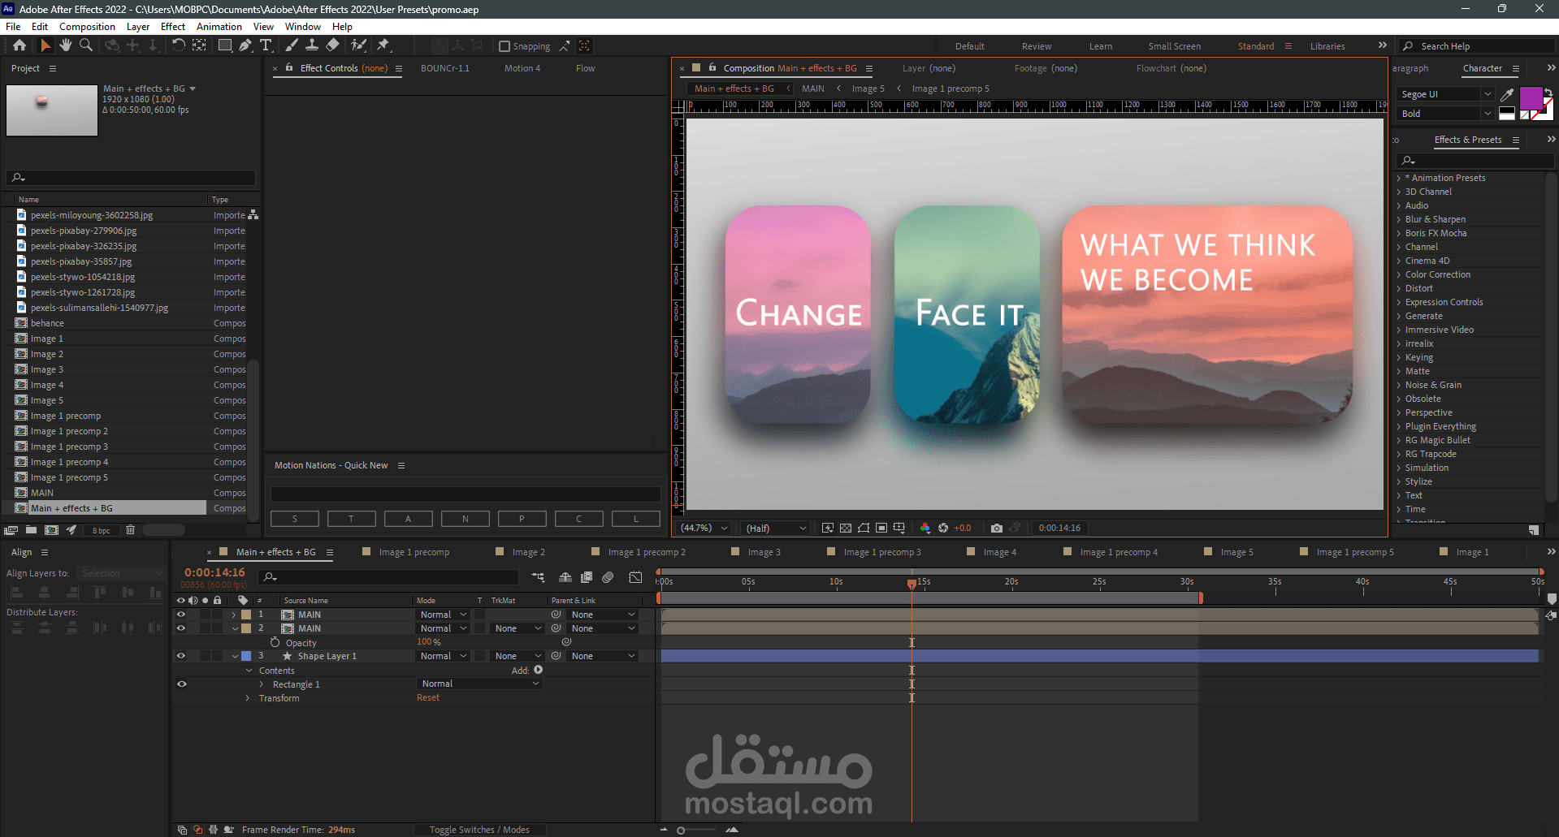Select the Brush tool

(292, 45)
